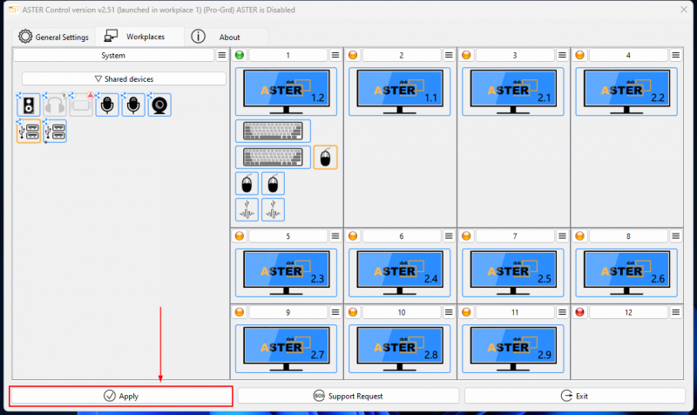Screen dimensions: 697x415
Task: Switch to the General Settings tab
Action: tap(53, 37)
